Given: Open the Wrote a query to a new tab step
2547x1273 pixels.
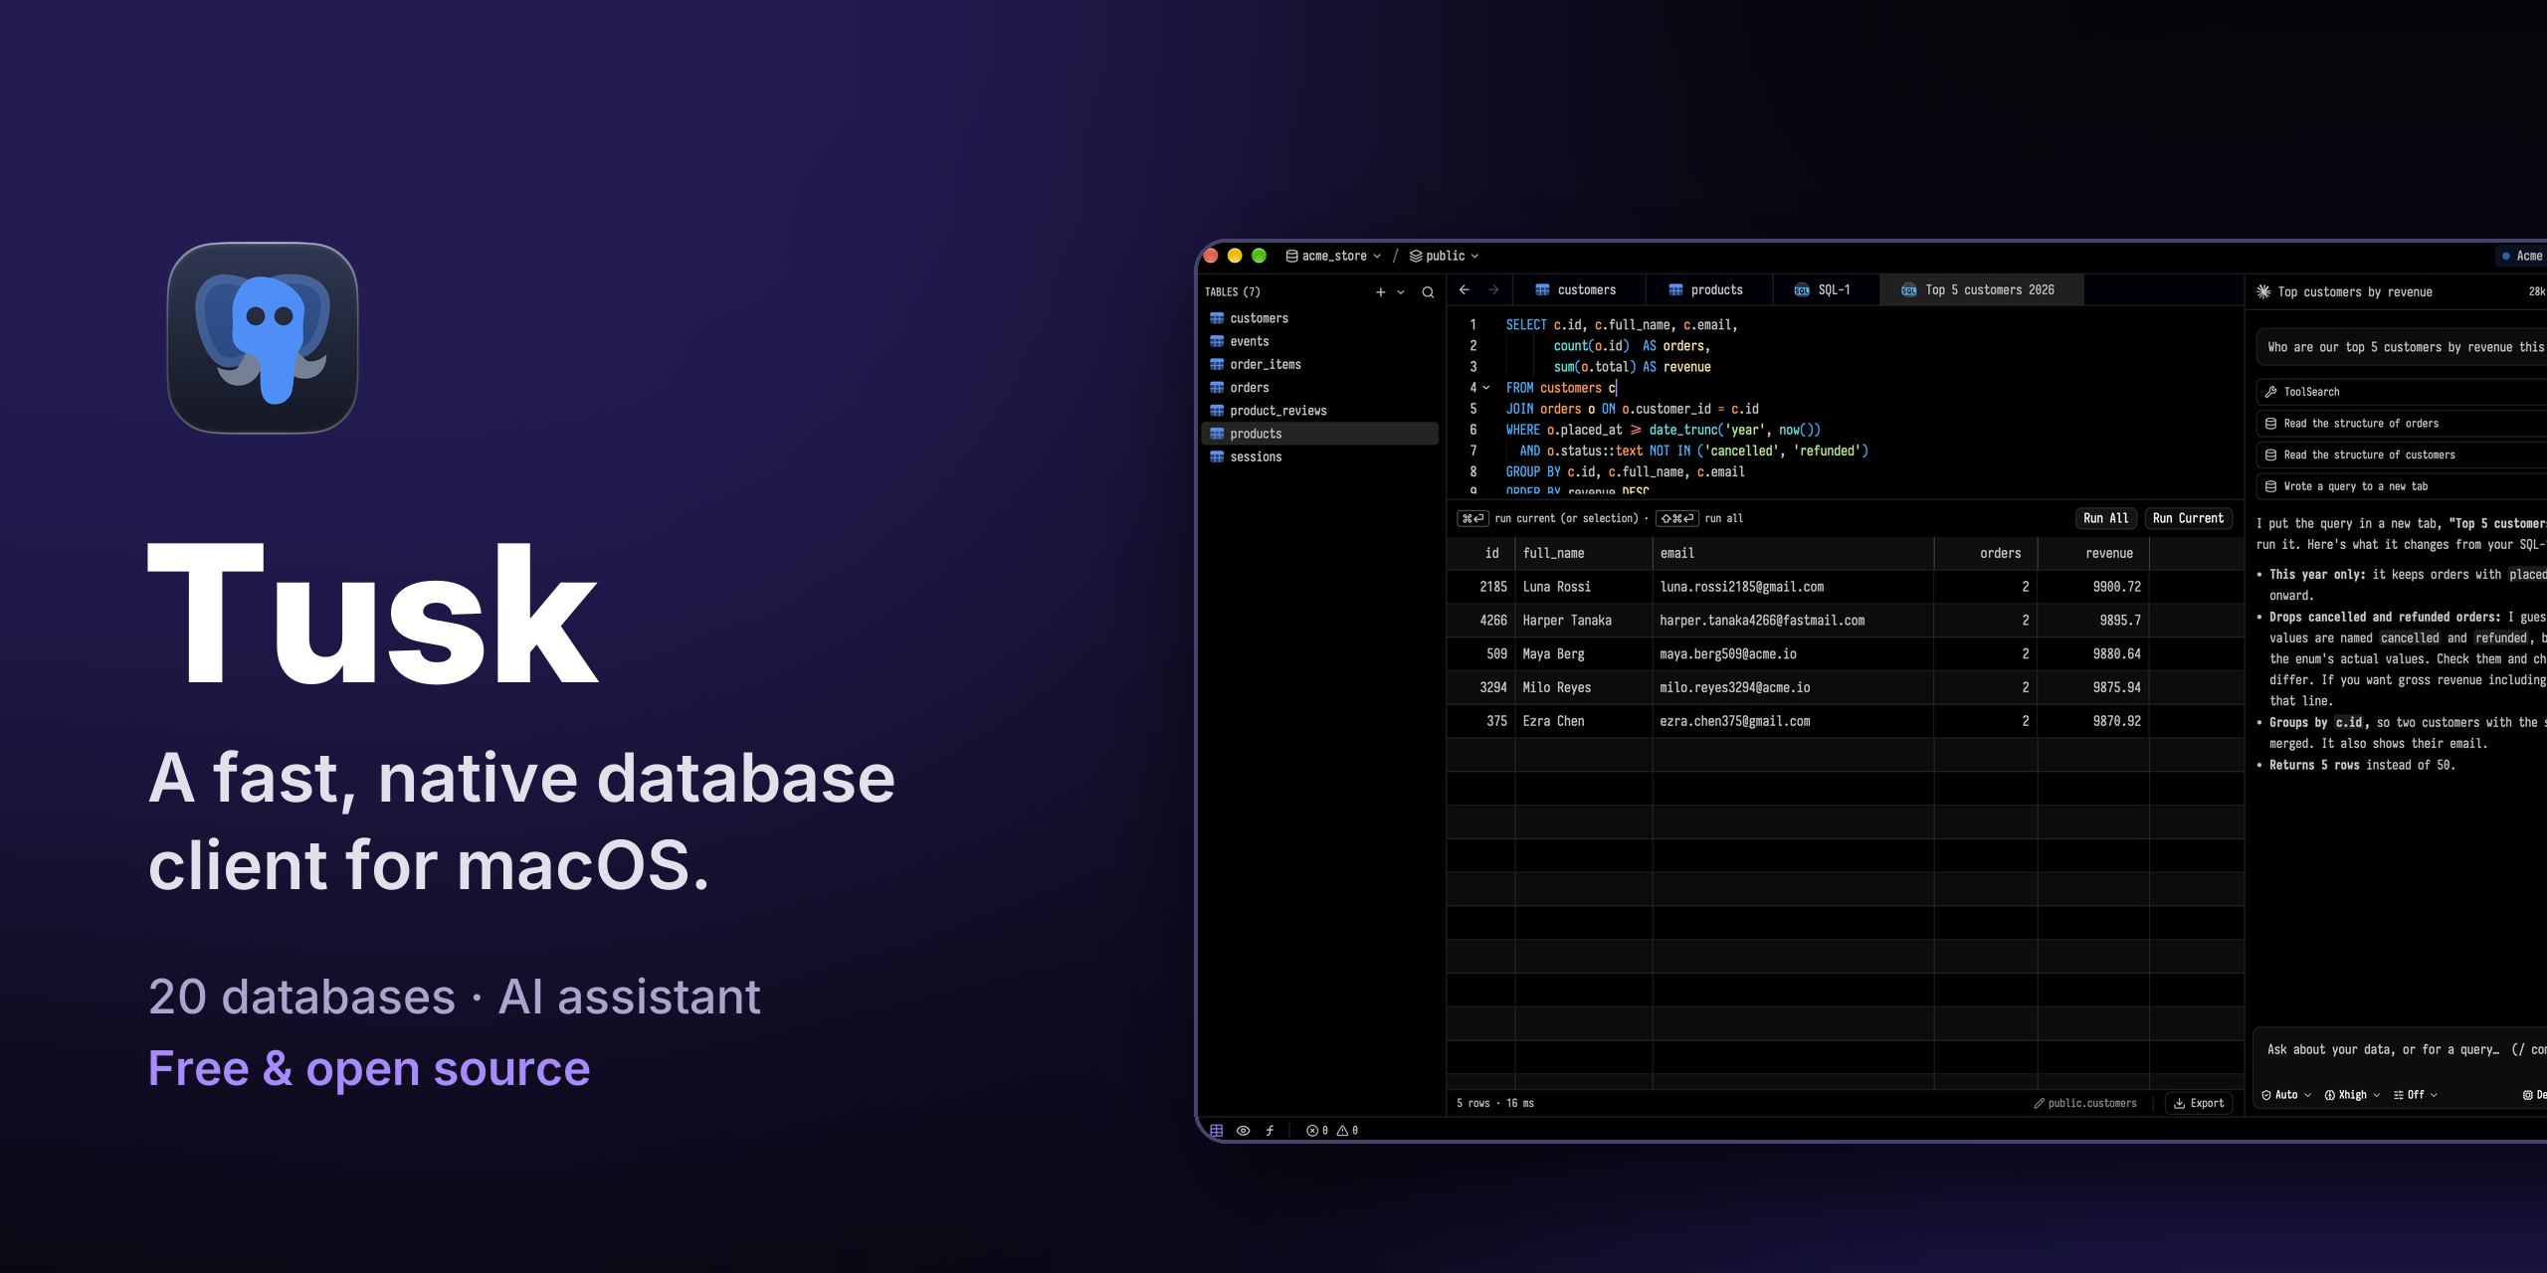Looking at the screenshot, I should point(2402,486).
